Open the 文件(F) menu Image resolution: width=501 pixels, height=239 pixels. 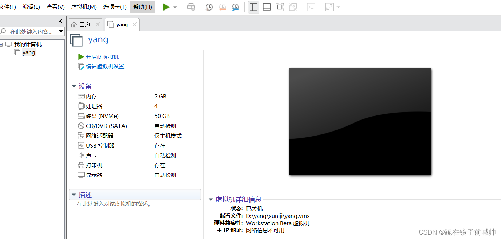pyautogui.click(x=7, y=7)
